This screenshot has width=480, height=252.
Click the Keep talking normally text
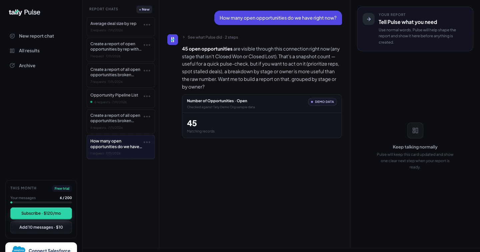click(415, 147)
